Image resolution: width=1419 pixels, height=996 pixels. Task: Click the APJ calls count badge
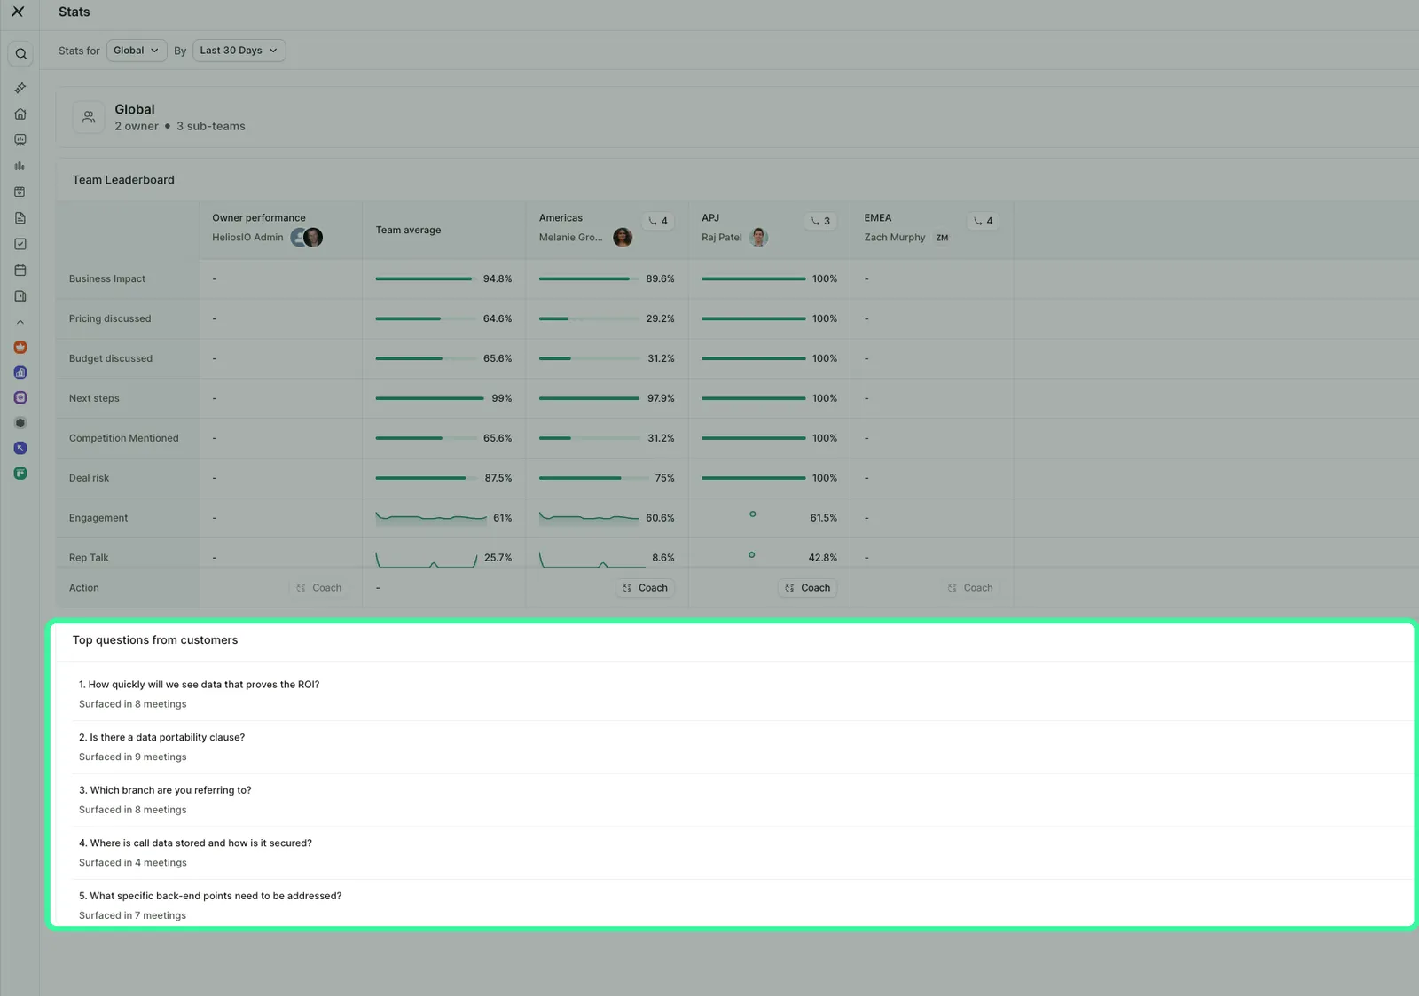tap(821, 221)
